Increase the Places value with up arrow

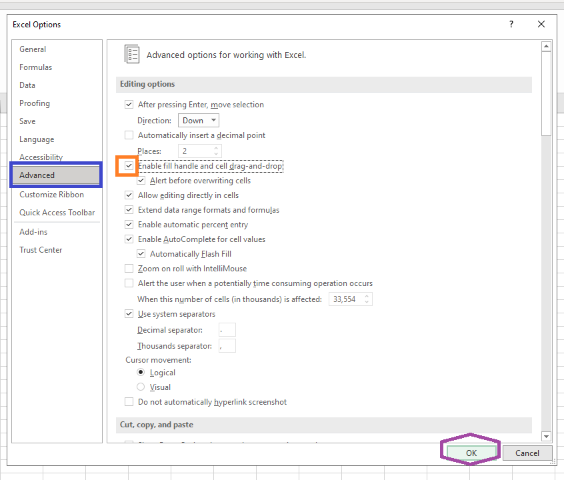pyautogui.click(x=216, y=148)
